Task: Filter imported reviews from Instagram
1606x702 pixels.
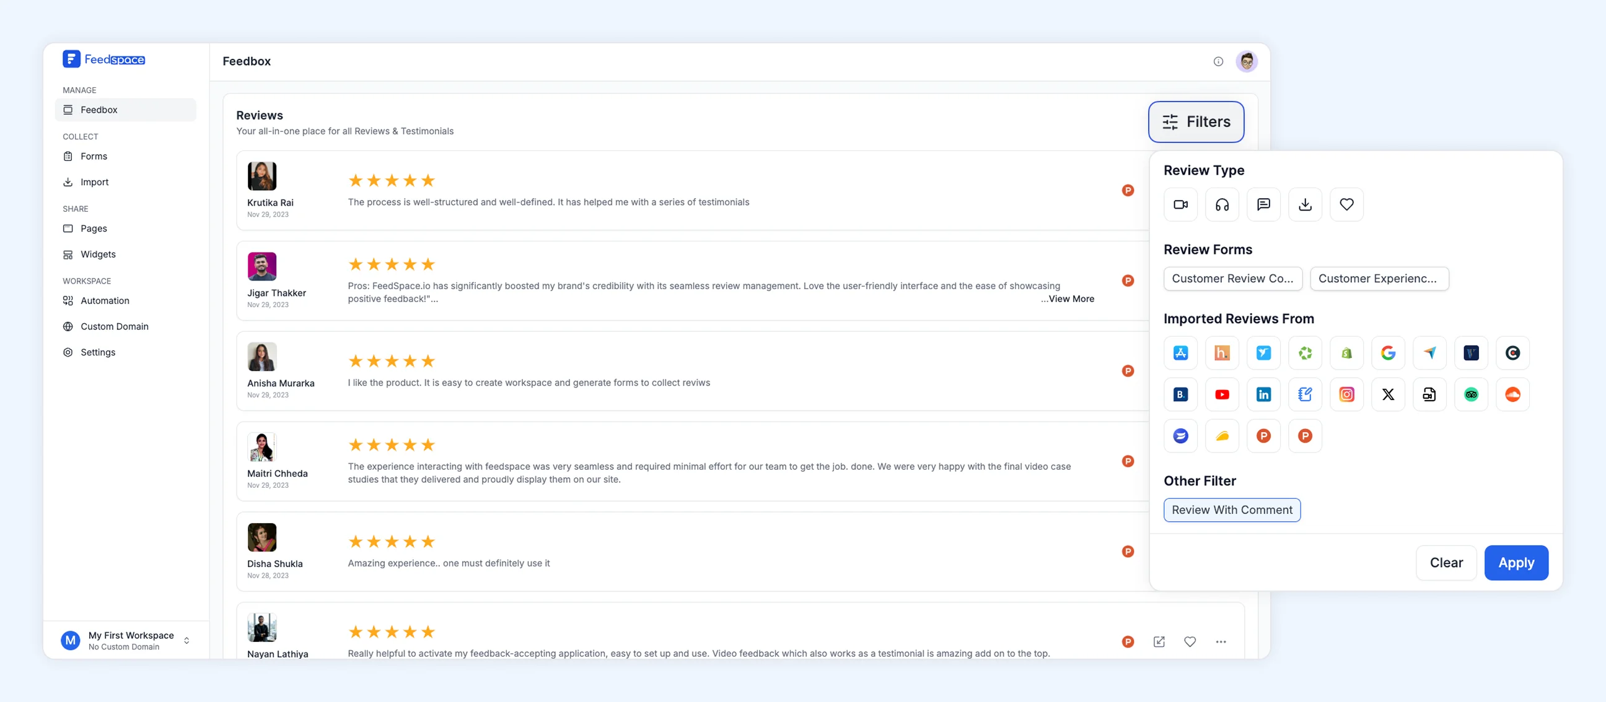Action: coord(1346,394)
